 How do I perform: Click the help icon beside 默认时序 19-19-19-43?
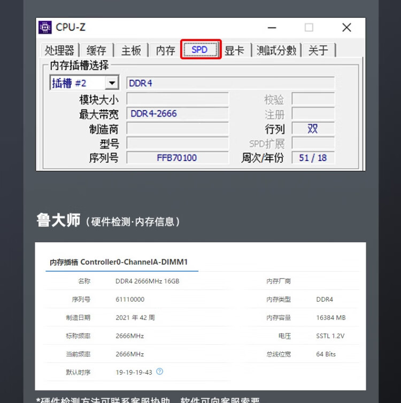click(159, 372)
